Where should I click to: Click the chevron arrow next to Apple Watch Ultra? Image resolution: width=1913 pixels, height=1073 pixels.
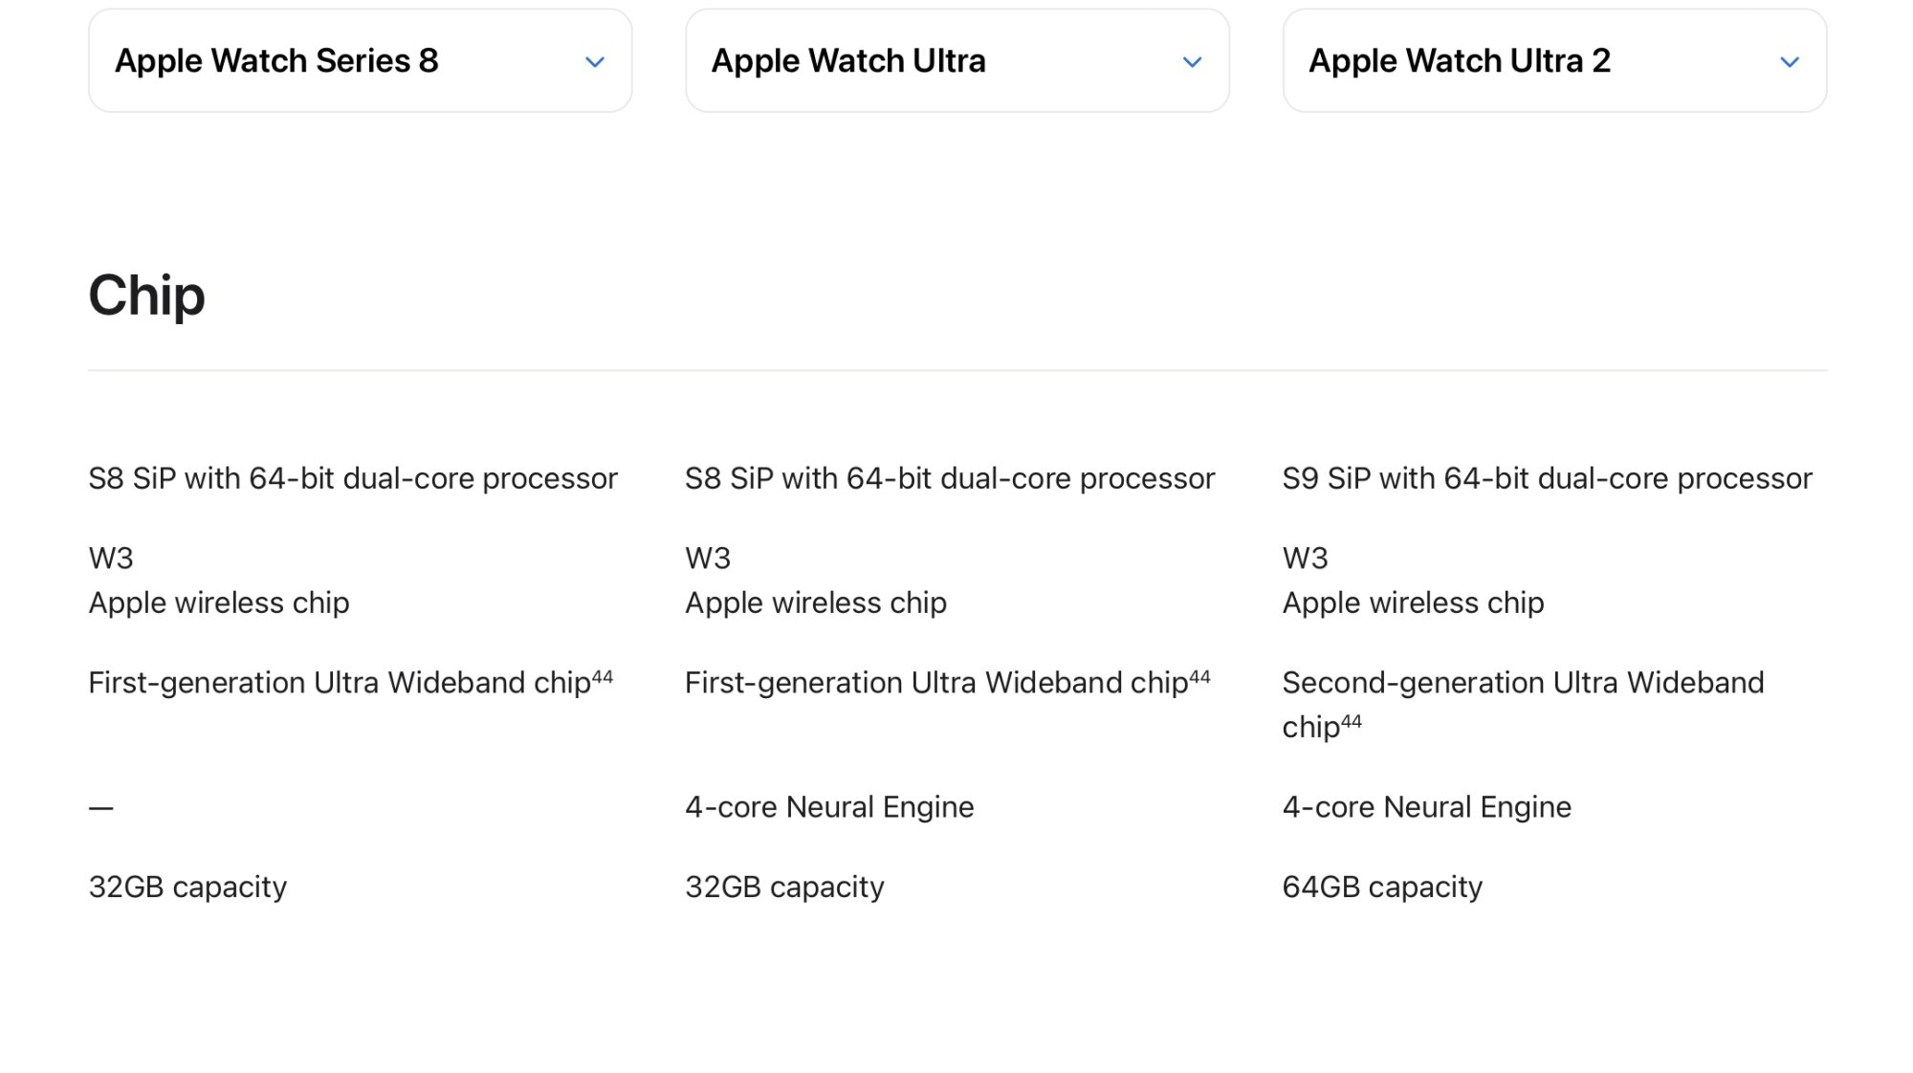click(x=1192, y=62)
